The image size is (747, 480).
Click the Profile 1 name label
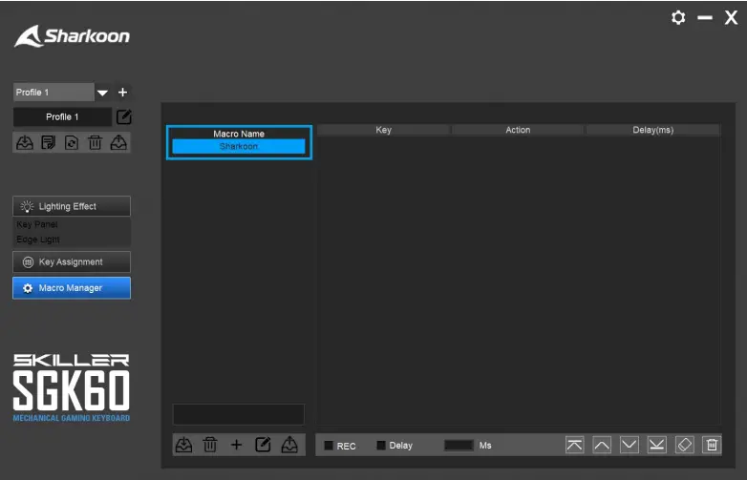(62, 117)
